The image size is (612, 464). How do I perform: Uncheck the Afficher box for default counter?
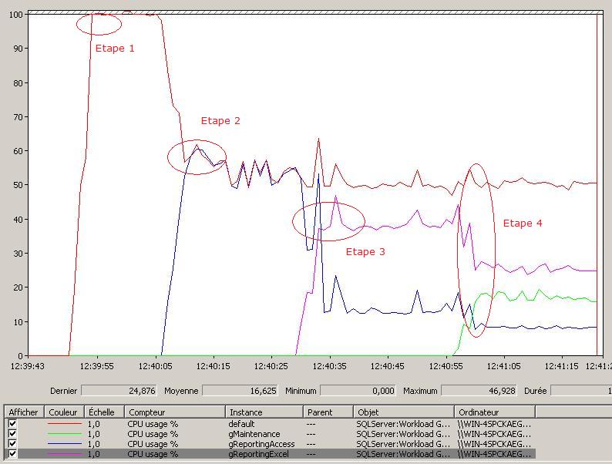coord(12,424)
